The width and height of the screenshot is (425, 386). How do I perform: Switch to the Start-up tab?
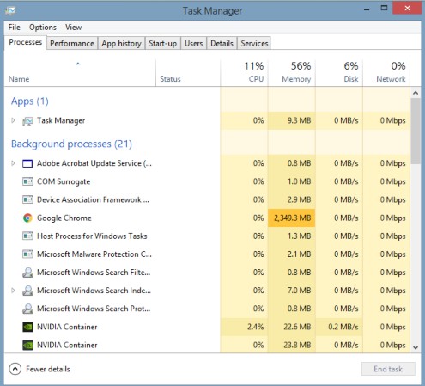pos(163,43)
